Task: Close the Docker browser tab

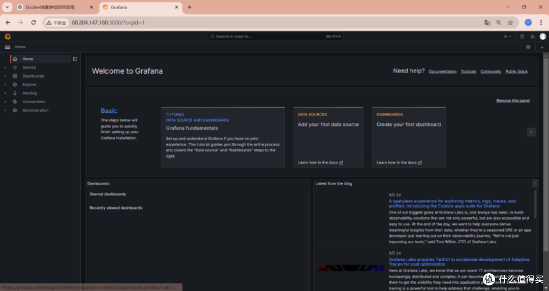Action: point(91,7)
